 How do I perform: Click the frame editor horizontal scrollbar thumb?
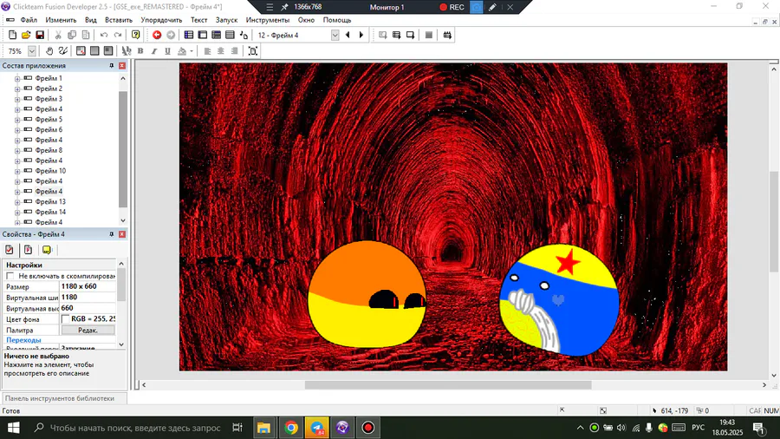448,384
